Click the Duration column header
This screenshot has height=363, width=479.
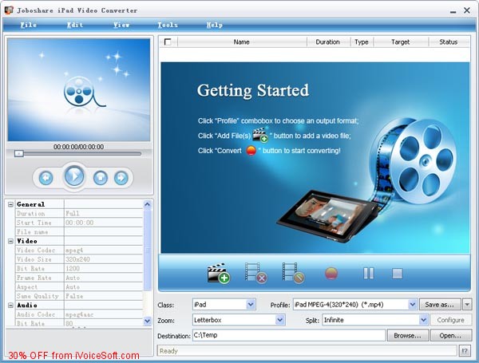328,41
